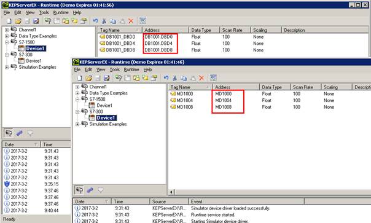Click Copy icon in front window toolbar
The height and width of the screenshot is (223, 371).
pyautogui.click(x=184, y=78)
